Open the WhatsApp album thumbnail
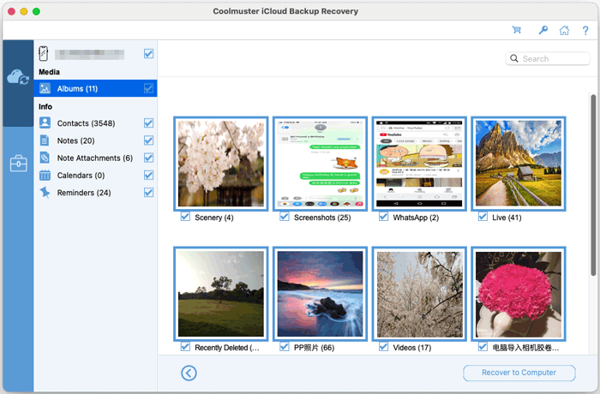600x394 pixels. pyautogui.click(x=419, y=164)
